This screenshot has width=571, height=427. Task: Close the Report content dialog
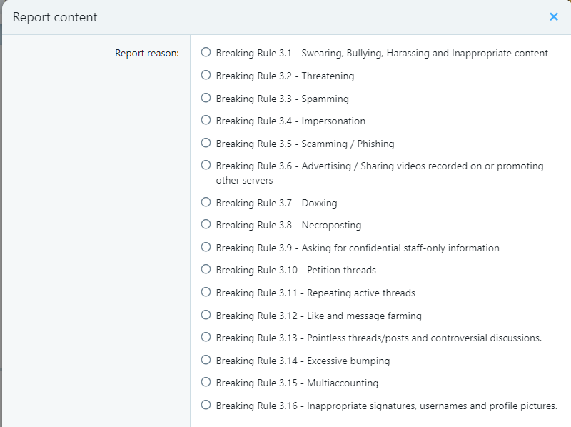point(554,16)
